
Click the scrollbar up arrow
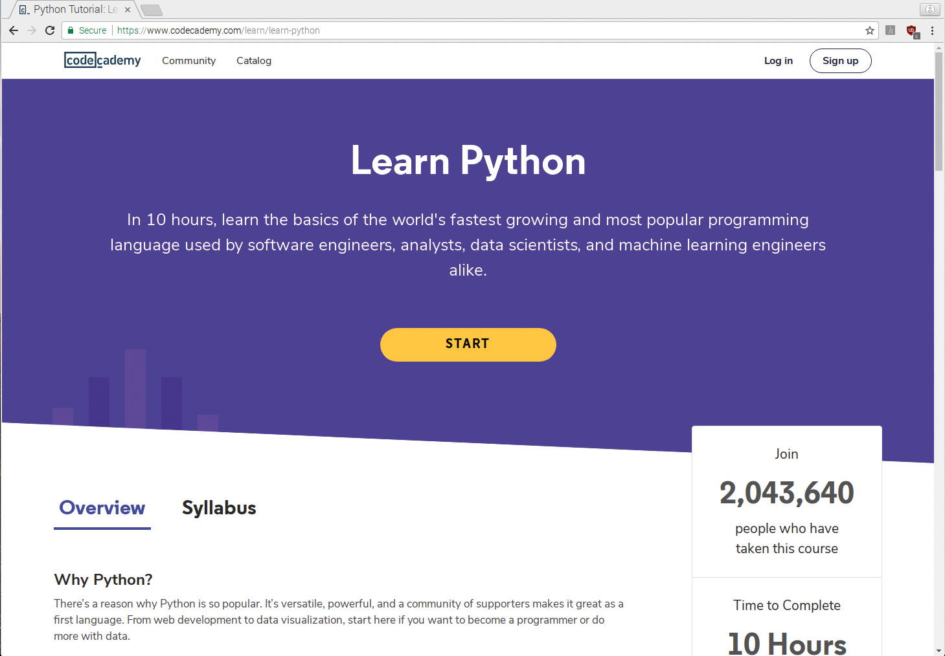pos(939,48)
